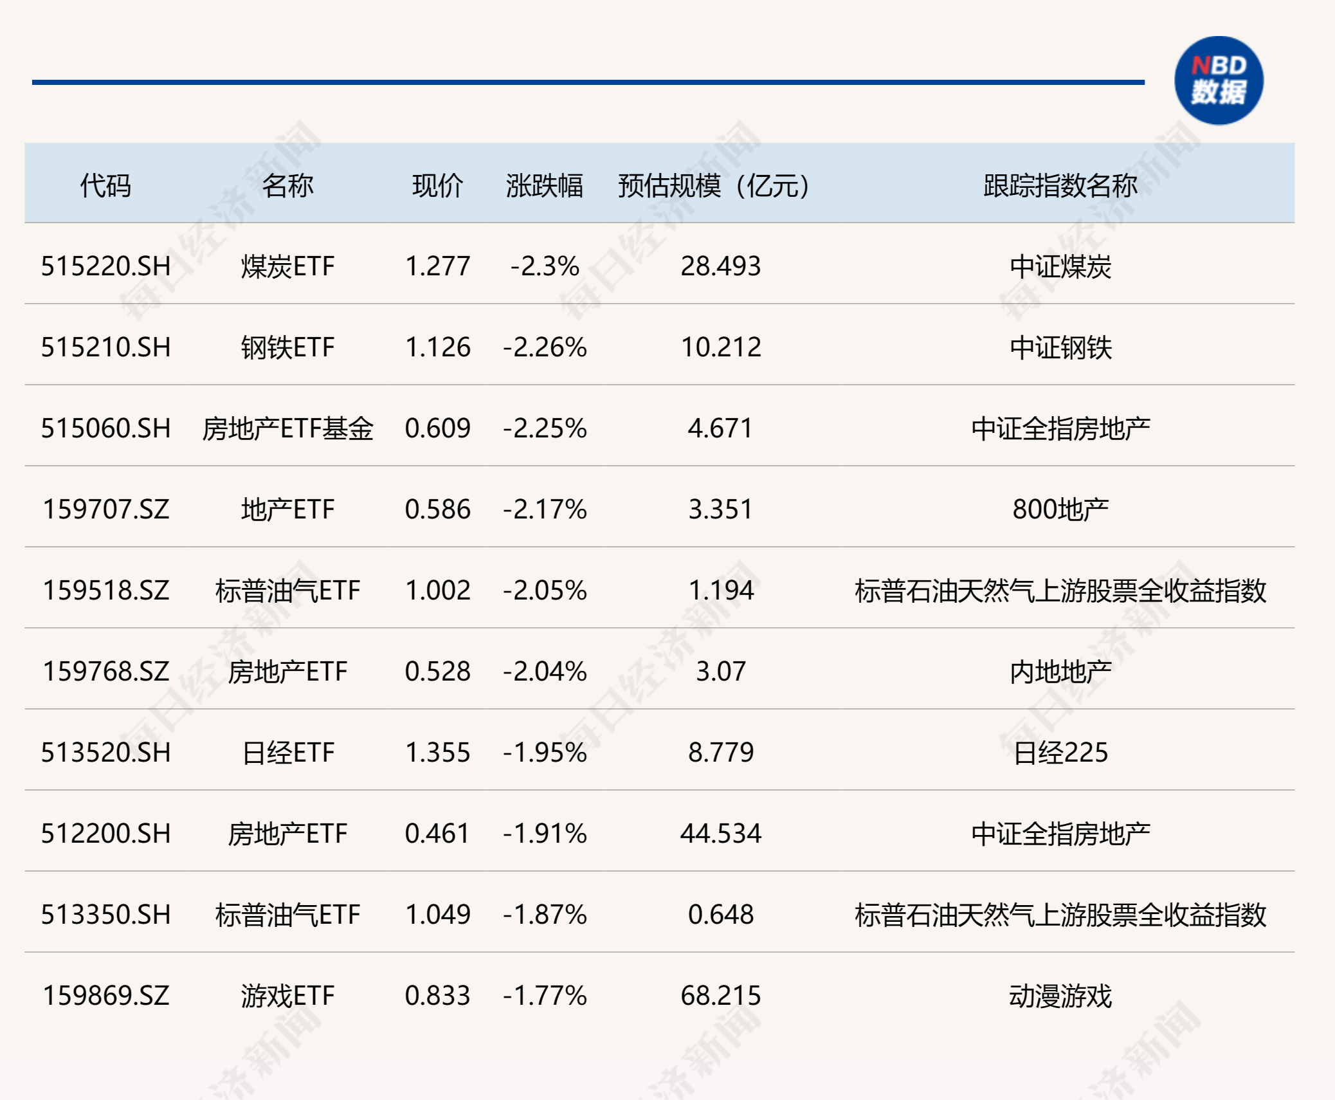1335x1100 pixels.
Task: Click scale value 3.351
Action: pyautogui.click(x=721, y=509)
